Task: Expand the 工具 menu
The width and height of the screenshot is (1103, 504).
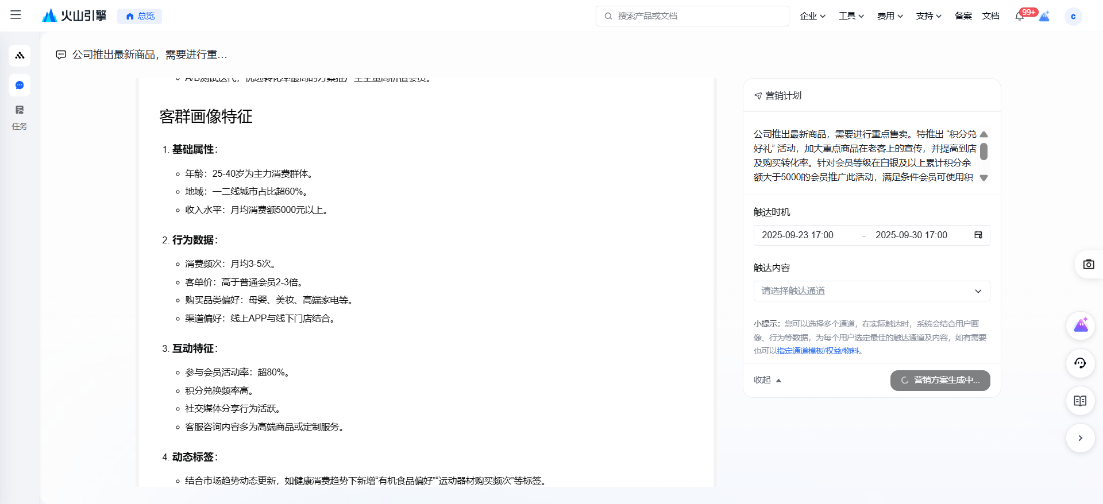Action: click(x=851, y=16)
